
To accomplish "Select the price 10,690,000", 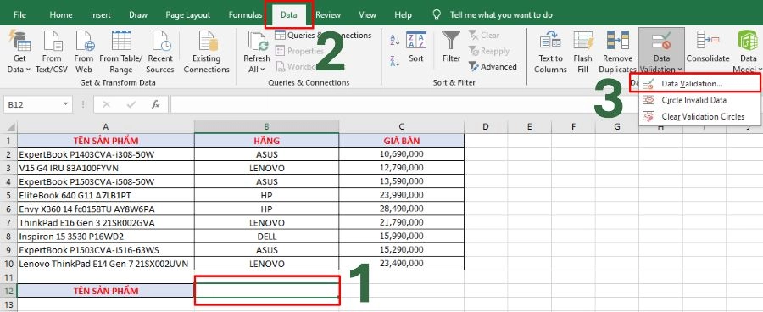I will pyautogui.click(x=402, y=154).
